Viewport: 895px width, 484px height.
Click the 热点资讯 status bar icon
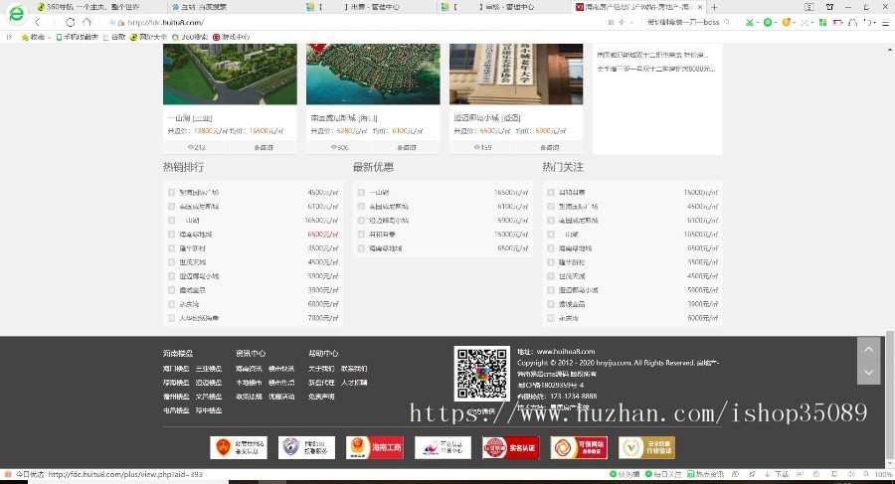coord(705,474)
